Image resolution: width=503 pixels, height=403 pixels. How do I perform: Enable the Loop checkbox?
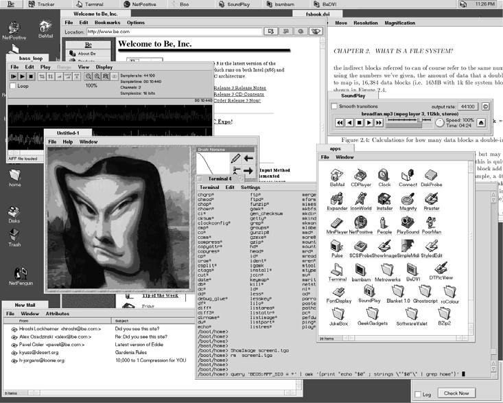(13, 87)
